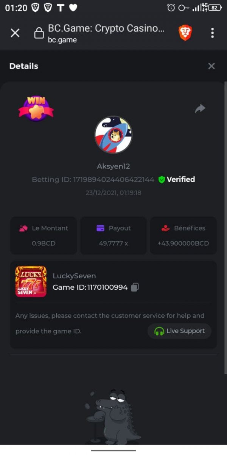Tap the Bénéfices profit card

coord(183,235)
